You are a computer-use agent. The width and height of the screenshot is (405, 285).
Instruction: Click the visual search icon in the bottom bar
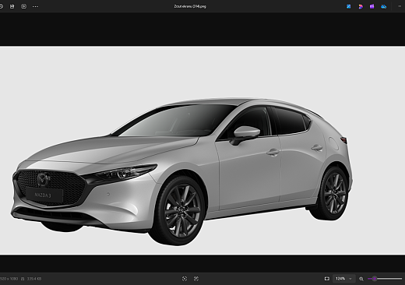click(x=185, y=279)
